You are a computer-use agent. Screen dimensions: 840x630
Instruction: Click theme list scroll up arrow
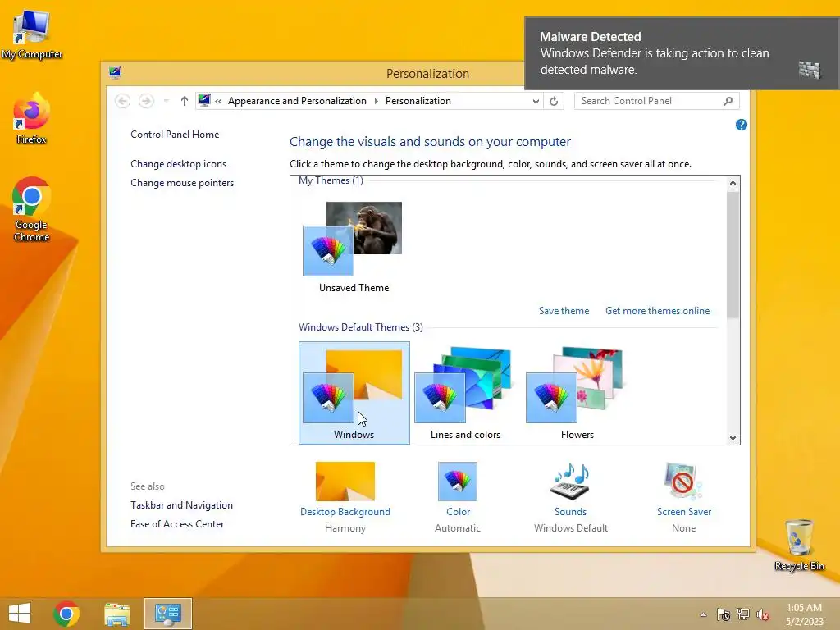click(733, 183)
